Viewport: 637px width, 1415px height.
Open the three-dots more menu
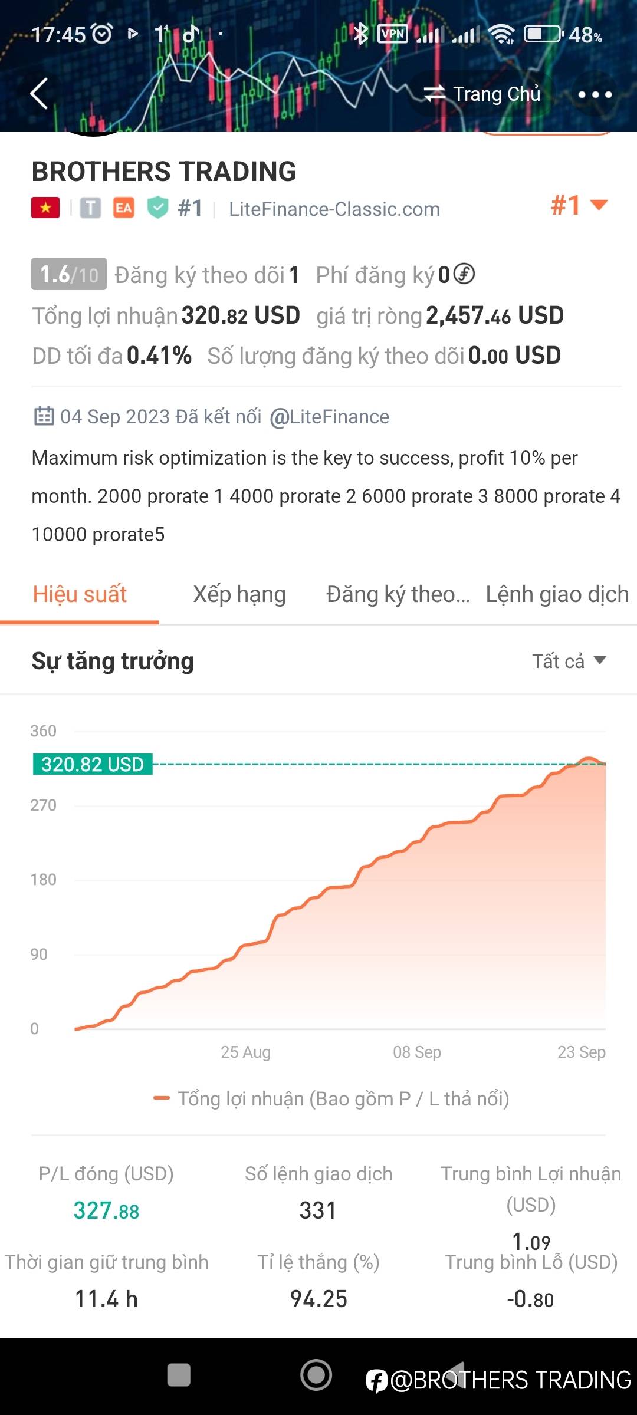595,94
